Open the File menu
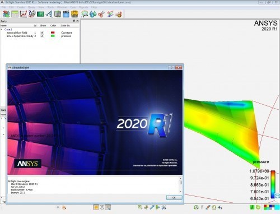280x214 pixels. pos(3,7)
